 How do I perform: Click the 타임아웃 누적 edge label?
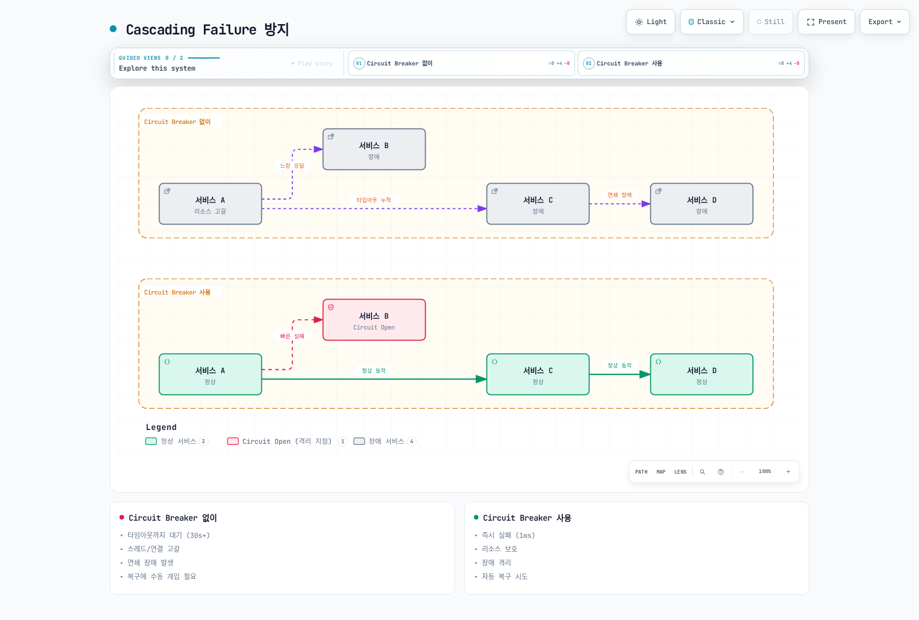(373, 200)
